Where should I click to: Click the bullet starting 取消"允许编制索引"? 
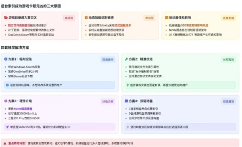[x=144, y=72]
